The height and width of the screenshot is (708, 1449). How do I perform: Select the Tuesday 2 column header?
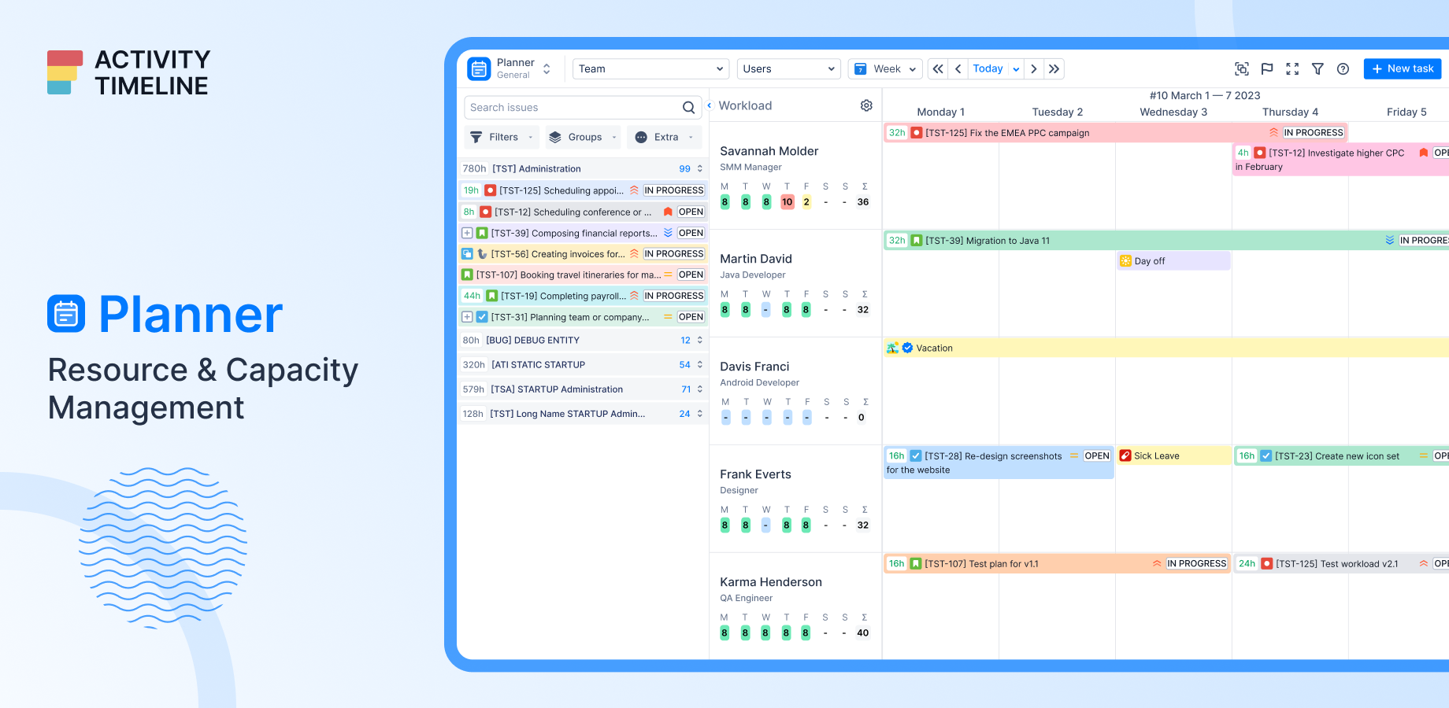click(x=1057, y=112)
